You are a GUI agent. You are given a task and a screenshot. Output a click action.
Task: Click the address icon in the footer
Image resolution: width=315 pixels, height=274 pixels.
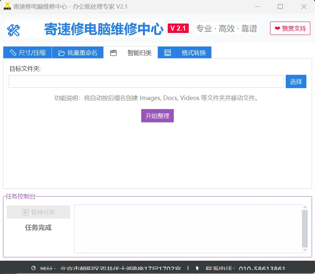[x=33, y=268]
